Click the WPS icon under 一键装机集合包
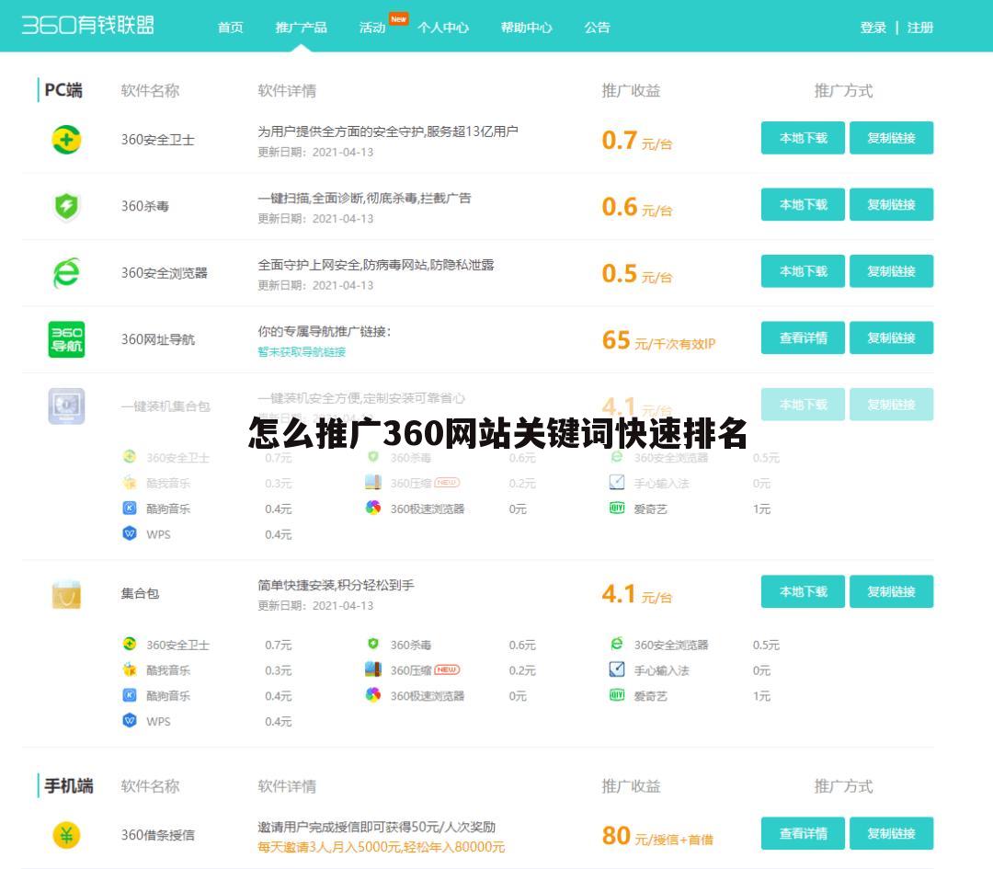 130,534
